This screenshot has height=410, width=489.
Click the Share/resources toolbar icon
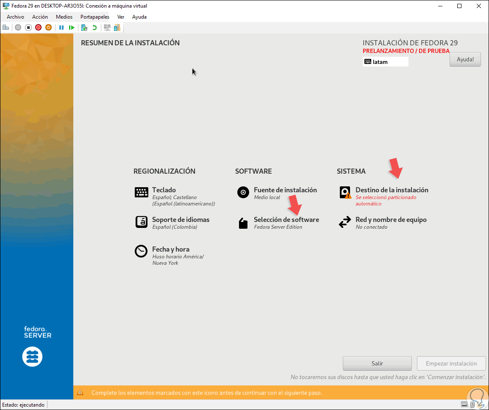[x=117, y=28]
